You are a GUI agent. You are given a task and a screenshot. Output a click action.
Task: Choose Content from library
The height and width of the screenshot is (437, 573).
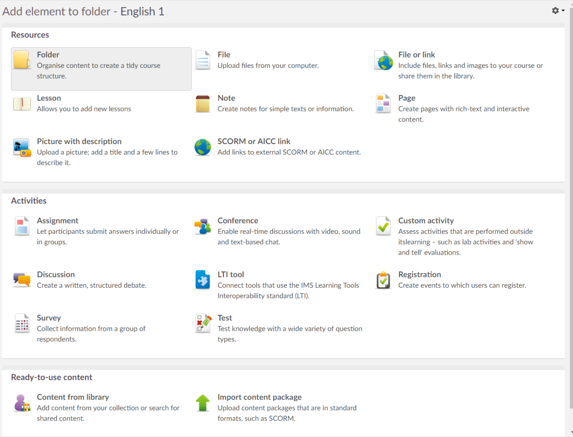(73, 397)
